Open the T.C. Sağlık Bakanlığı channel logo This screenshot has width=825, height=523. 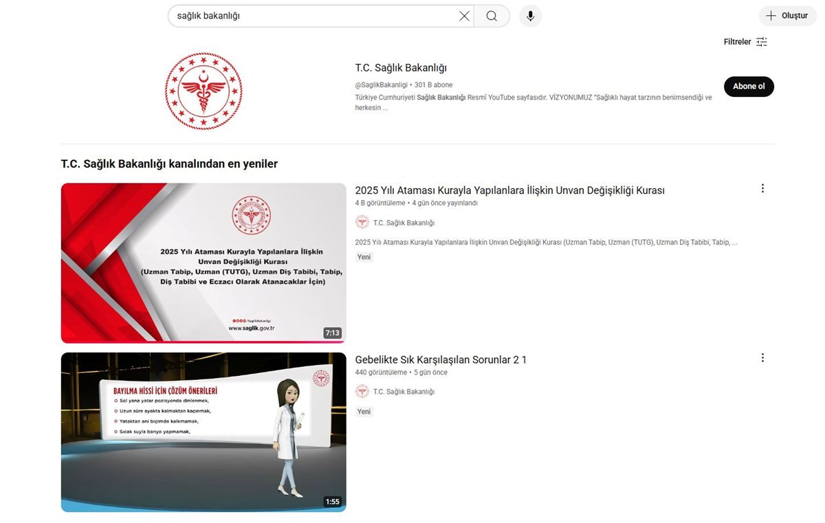click(203, 91)
